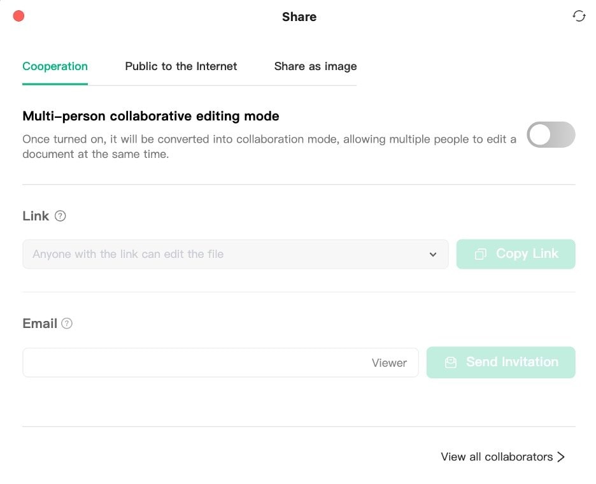596x484 pixels.
Task: Click Send Invitation
Action: [x=501, y=362]
